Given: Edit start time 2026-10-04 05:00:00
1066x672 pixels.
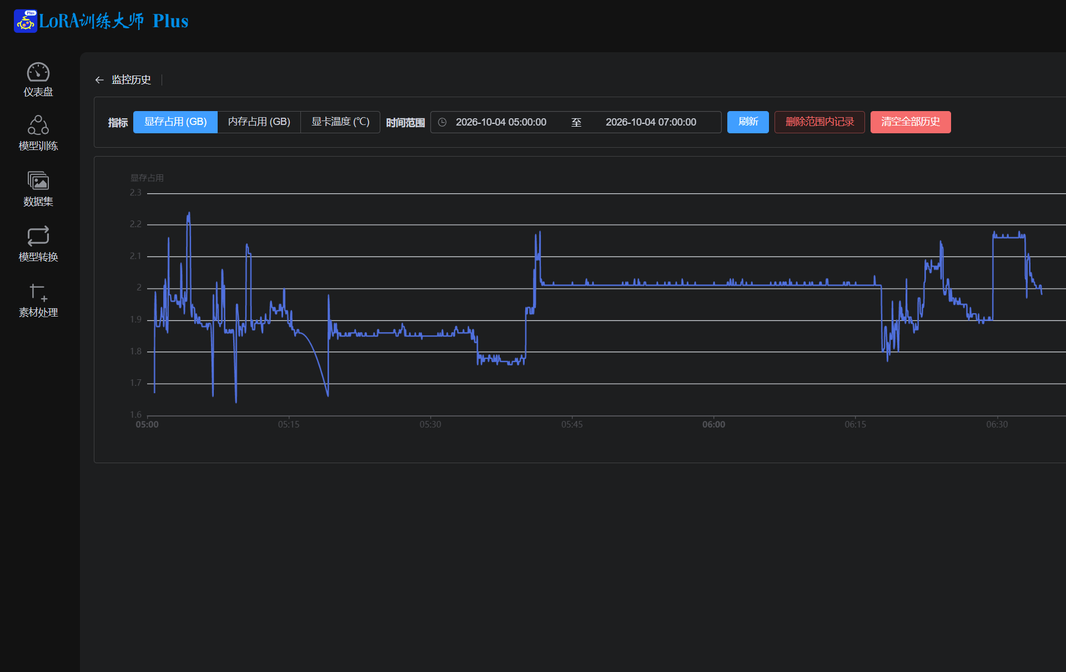Looking at the screenshot, I should click(501, 122).
